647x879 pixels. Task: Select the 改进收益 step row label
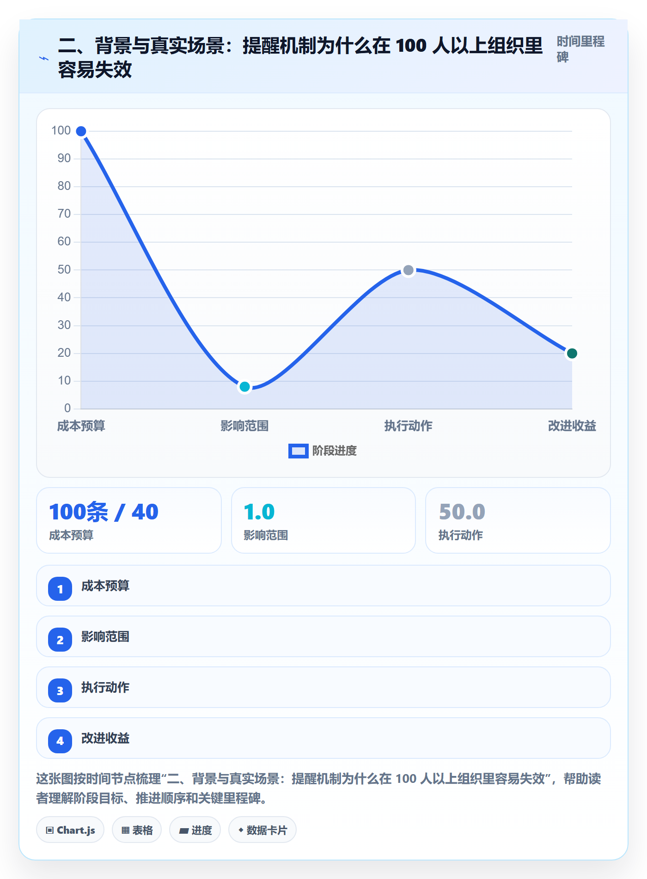pyautogui.click(x=105, y=739)
